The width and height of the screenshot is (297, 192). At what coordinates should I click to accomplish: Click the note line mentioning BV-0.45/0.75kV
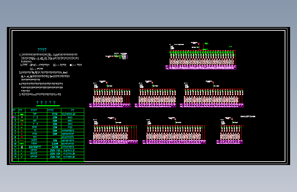pyautogui.click(x=50, y=59)
